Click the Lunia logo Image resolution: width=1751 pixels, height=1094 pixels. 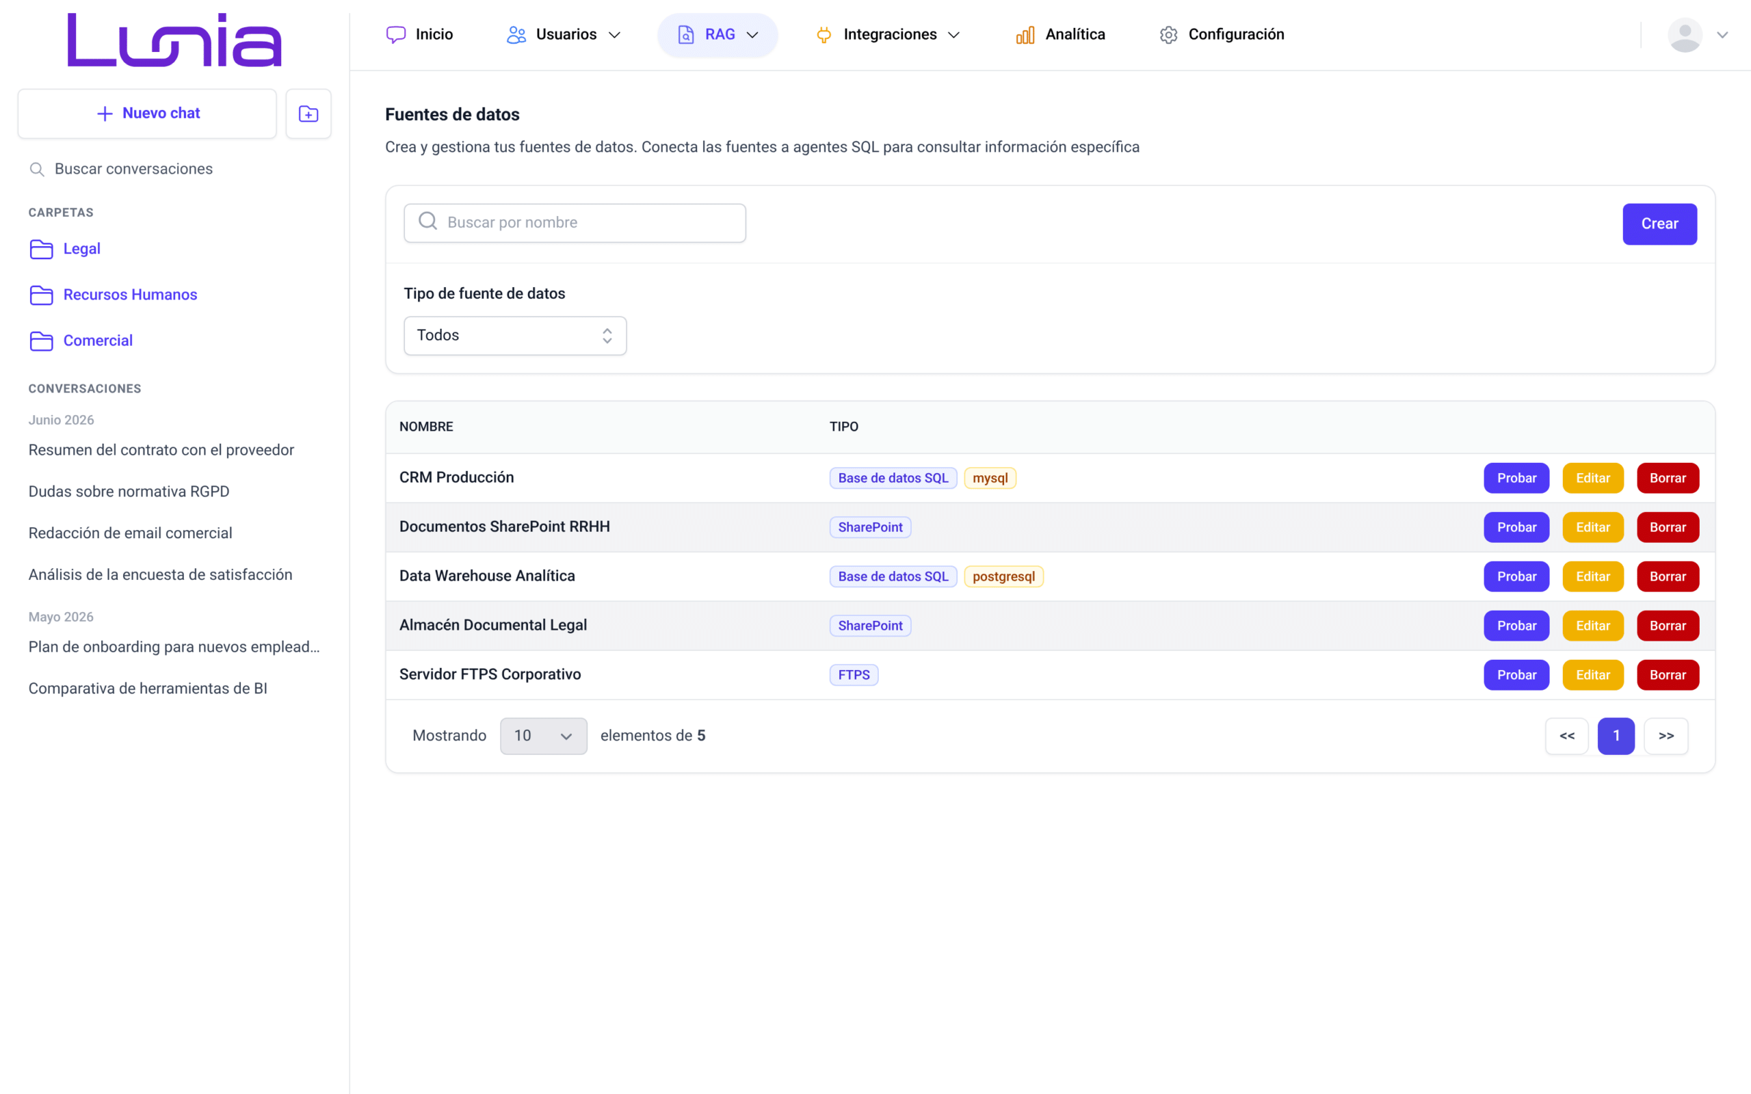pyautogui.click(x=174, y=40)
